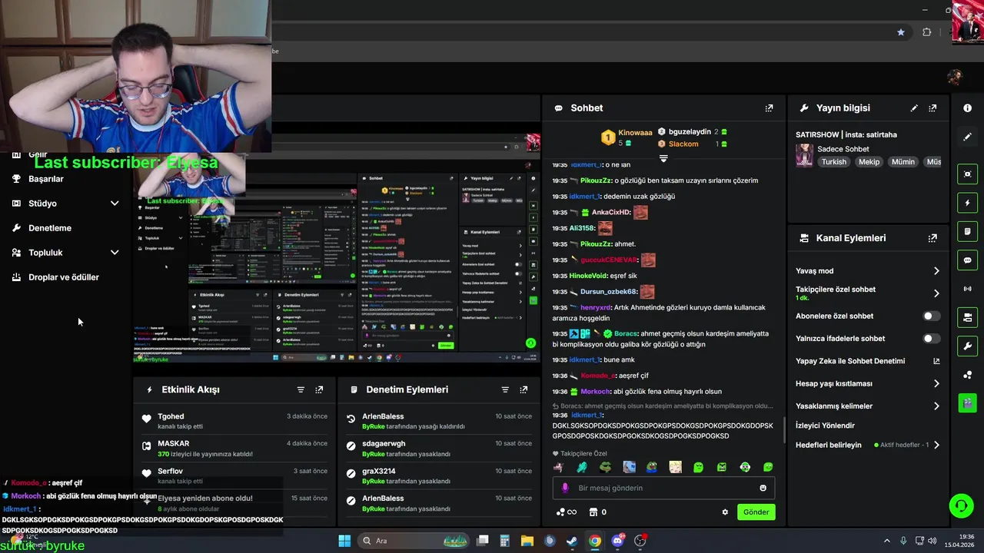Viewport: 984px width, 553px height.
Task: Pop out the Sohbet chat panel
Action: [769, 108]
